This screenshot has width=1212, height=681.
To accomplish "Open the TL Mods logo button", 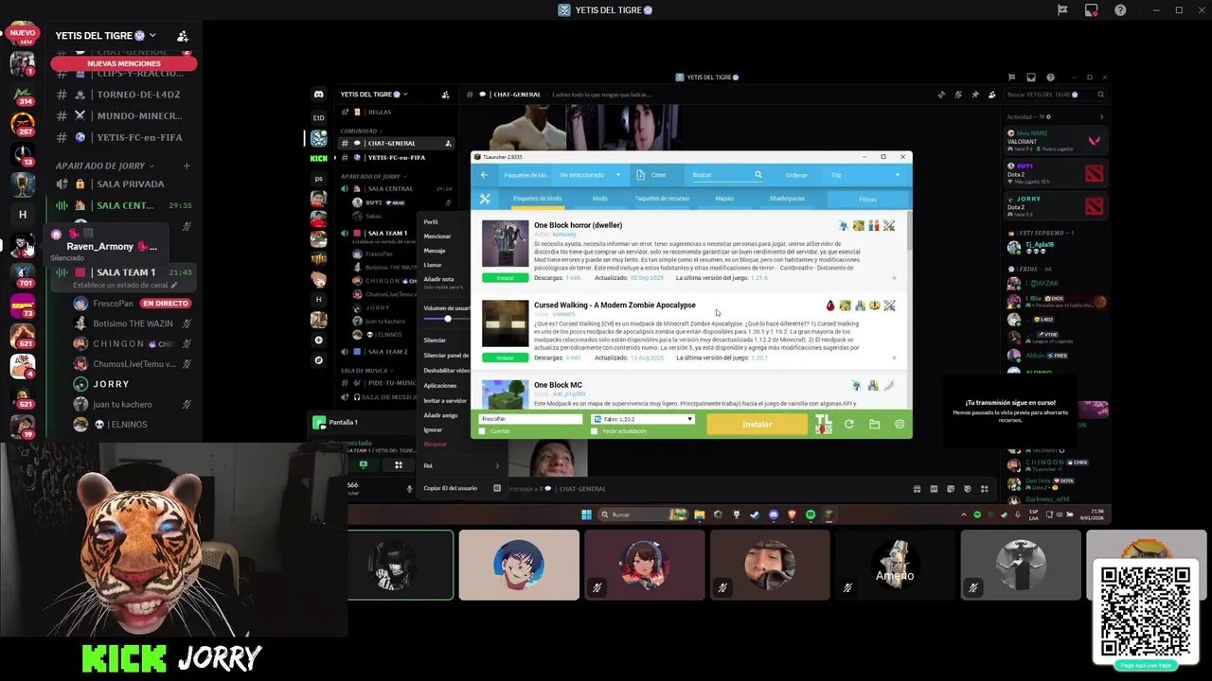I will pyautogui.click(x=824, y=425).
